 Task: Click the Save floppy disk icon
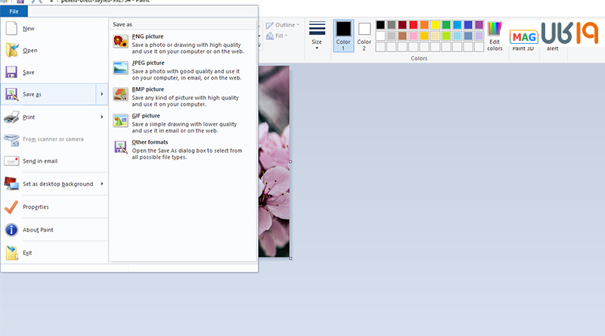[11, 72]
